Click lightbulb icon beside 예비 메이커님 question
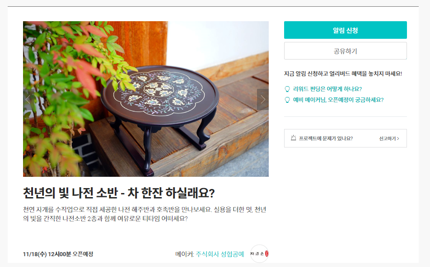The image size is (430, 267). coord(287,100)
